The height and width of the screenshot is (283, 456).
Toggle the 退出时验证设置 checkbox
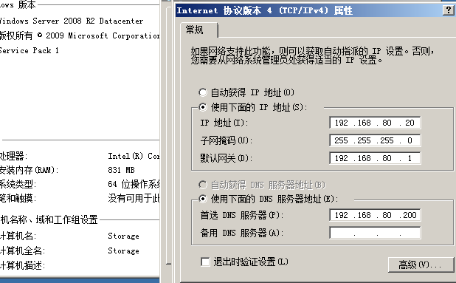[x=205, y=262]
